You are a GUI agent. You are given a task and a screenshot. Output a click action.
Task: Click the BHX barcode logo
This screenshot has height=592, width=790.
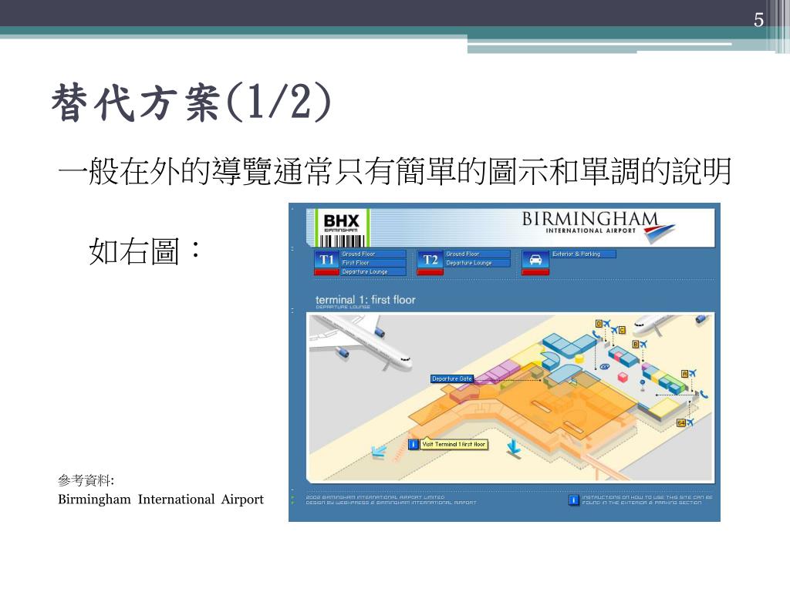[342, 228]
